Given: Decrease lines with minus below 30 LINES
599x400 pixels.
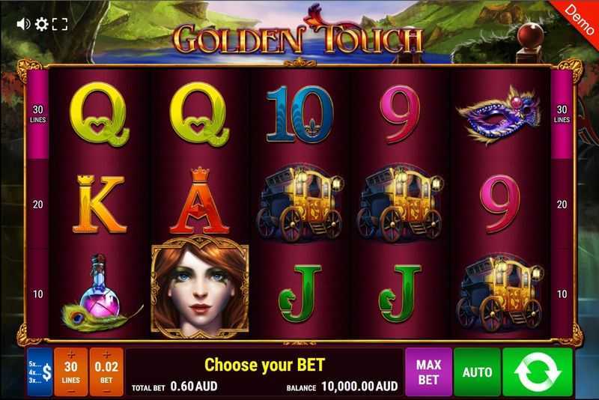Looking at the screenshot, I should 70,392.
